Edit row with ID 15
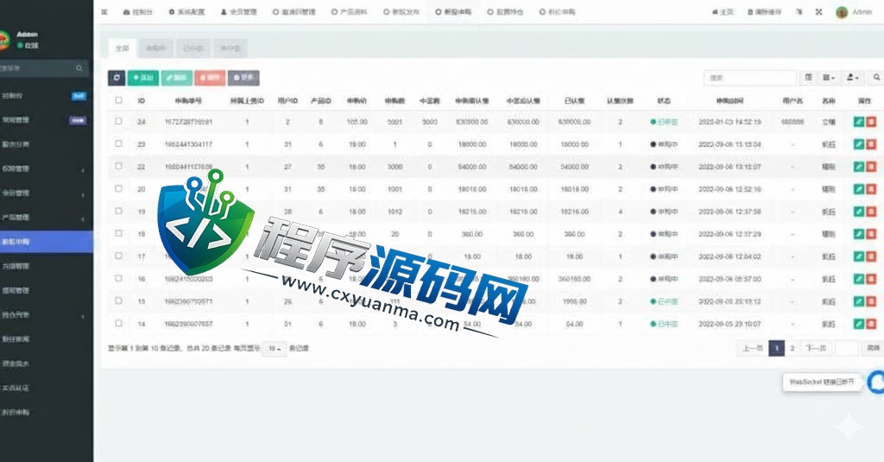 (859, 301)
